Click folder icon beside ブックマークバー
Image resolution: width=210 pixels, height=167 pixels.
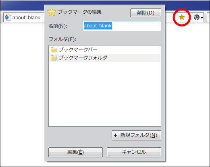pos(54,50)
